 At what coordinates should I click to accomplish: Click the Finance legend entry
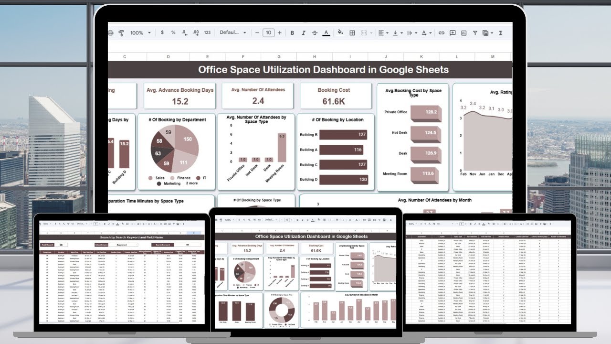[x=180, y=178]
